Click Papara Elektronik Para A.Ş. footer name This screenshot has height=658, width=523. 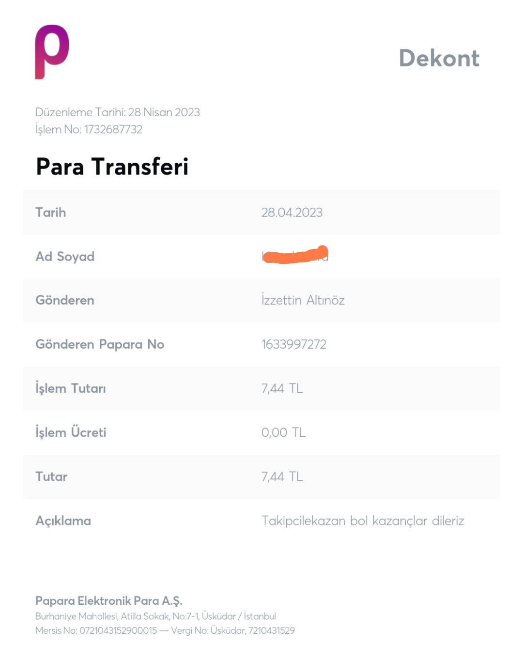(x=109, y=601)
